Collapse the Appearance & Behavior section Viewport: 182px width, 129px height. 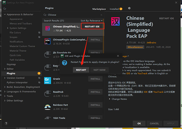5,15
